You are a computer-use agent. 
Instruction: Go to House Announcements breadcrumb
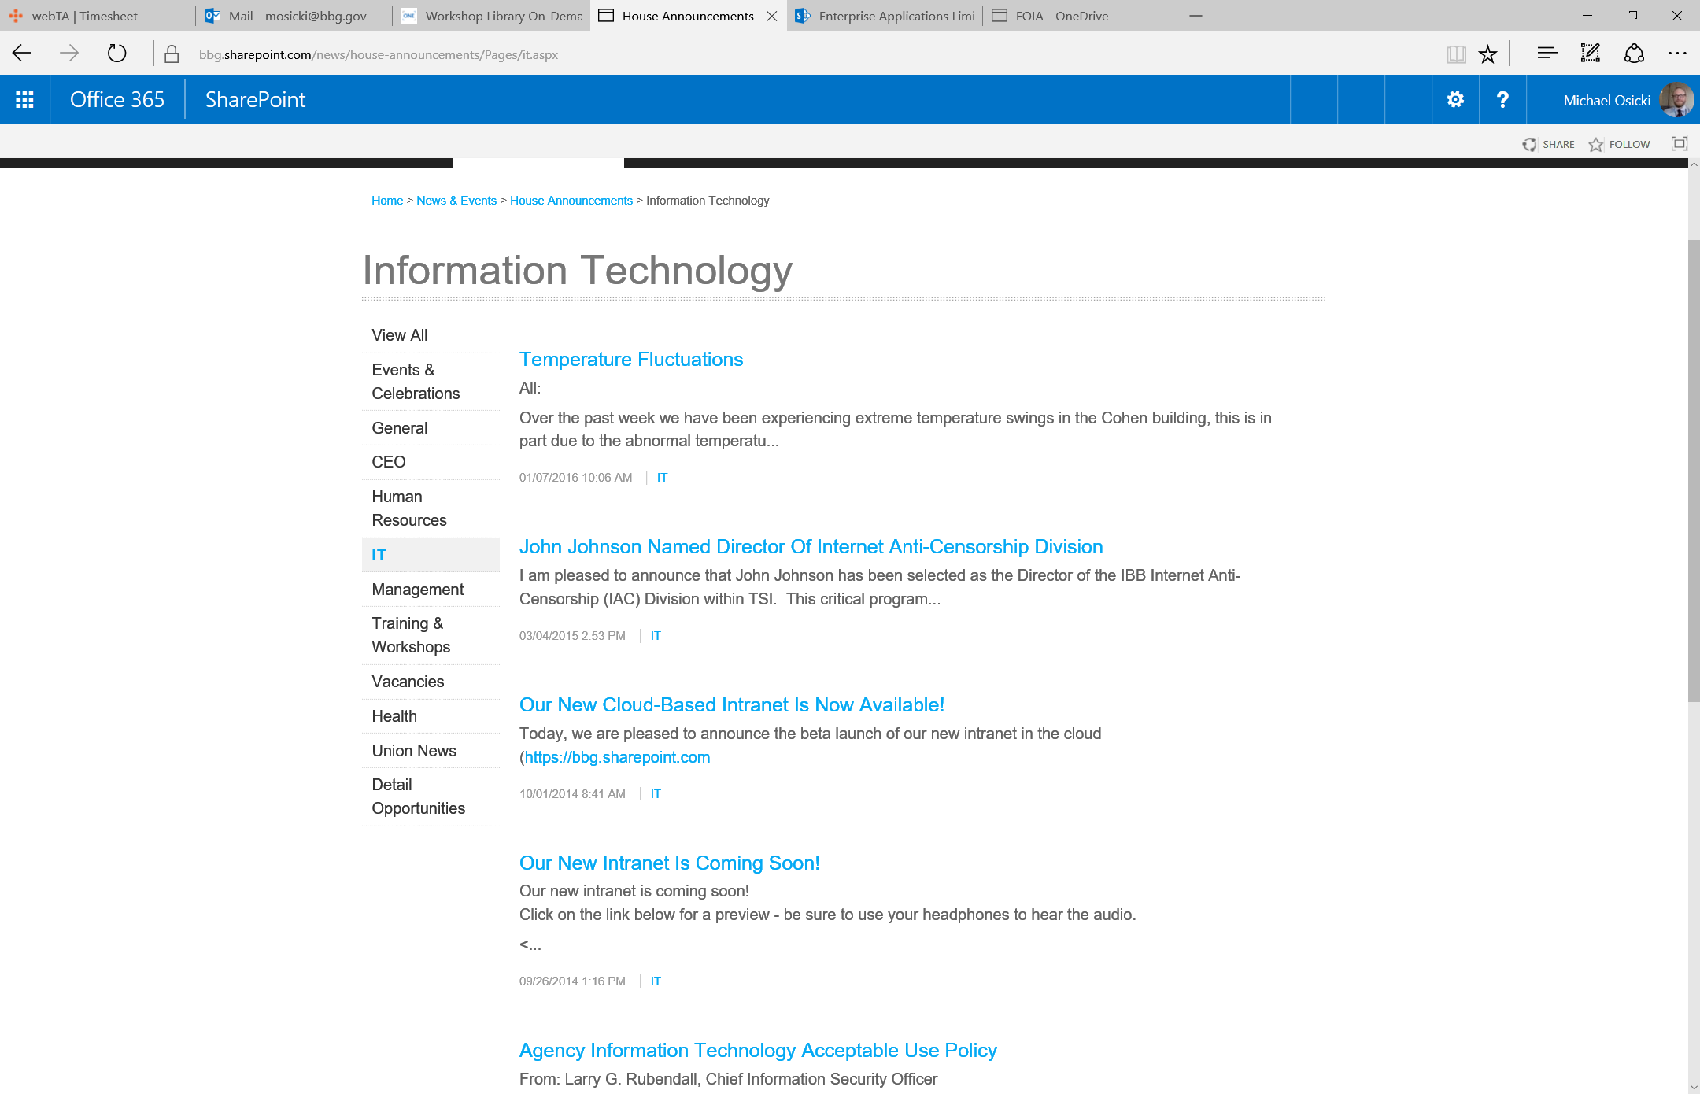(x=571, y=201)
